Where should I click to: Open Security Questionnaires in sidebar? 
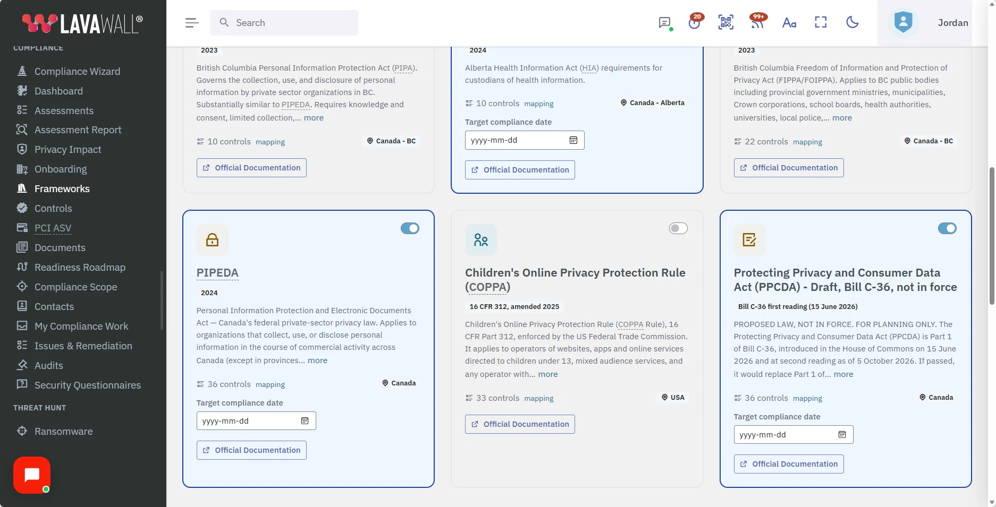coord(88,385)
